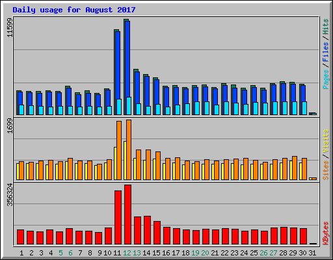Click day 30 on the x-axis
Image resolution: width=333 pixels, height=260 pixels.
(x=302, y=253)
